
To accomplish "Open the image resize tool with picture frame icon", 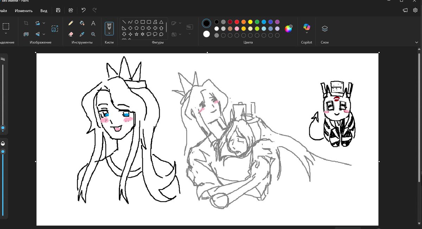I will [55, 29].
